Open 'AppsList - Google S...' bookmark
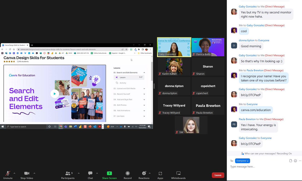 [x=117, y=53]
